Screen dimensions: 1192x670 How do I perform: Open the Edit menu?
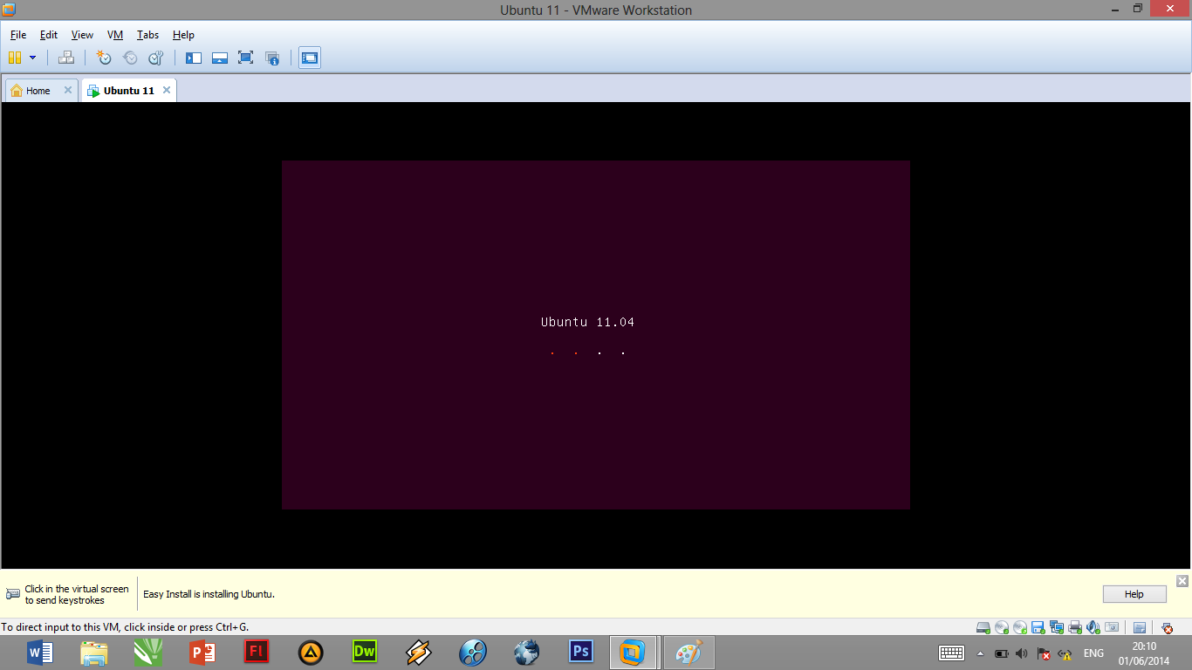point(49,35)
